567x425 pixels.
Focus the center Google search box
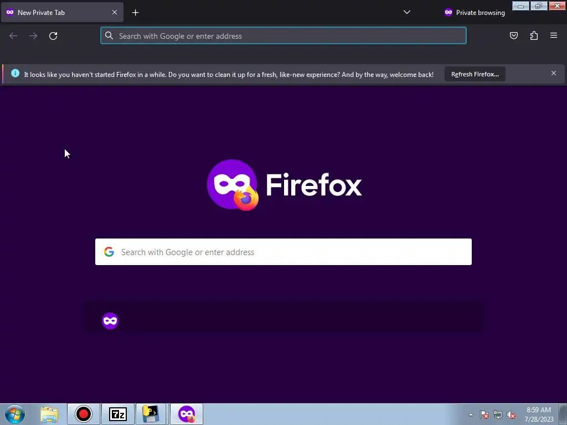[283, 252]
